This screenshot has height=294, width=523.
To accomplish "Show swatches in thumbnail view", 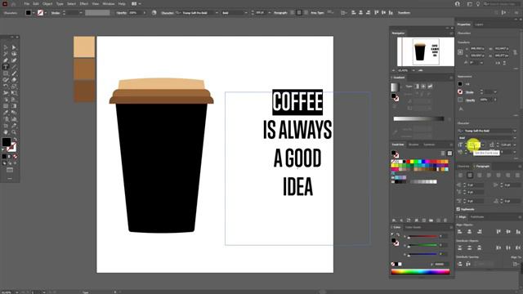I will (449, 153).
